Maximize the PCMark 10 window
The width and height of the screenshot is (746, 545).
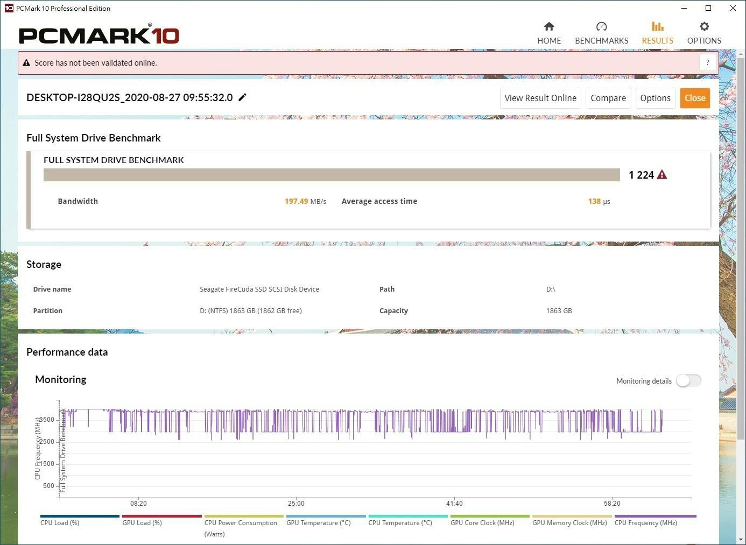(x=708, y=8)
